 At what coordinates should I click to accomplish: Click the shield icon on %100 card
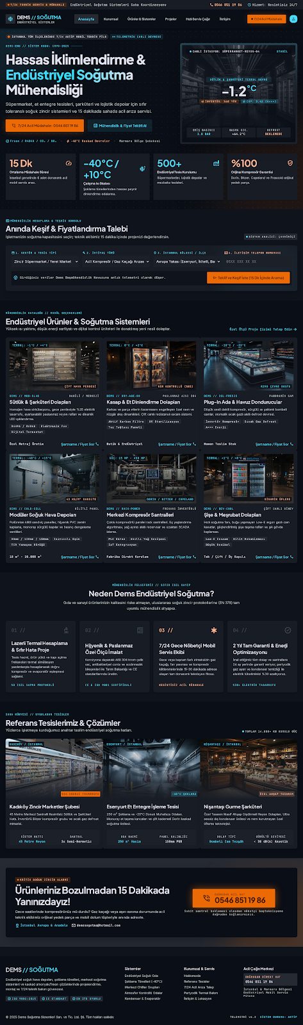click(x=290, y=163)
